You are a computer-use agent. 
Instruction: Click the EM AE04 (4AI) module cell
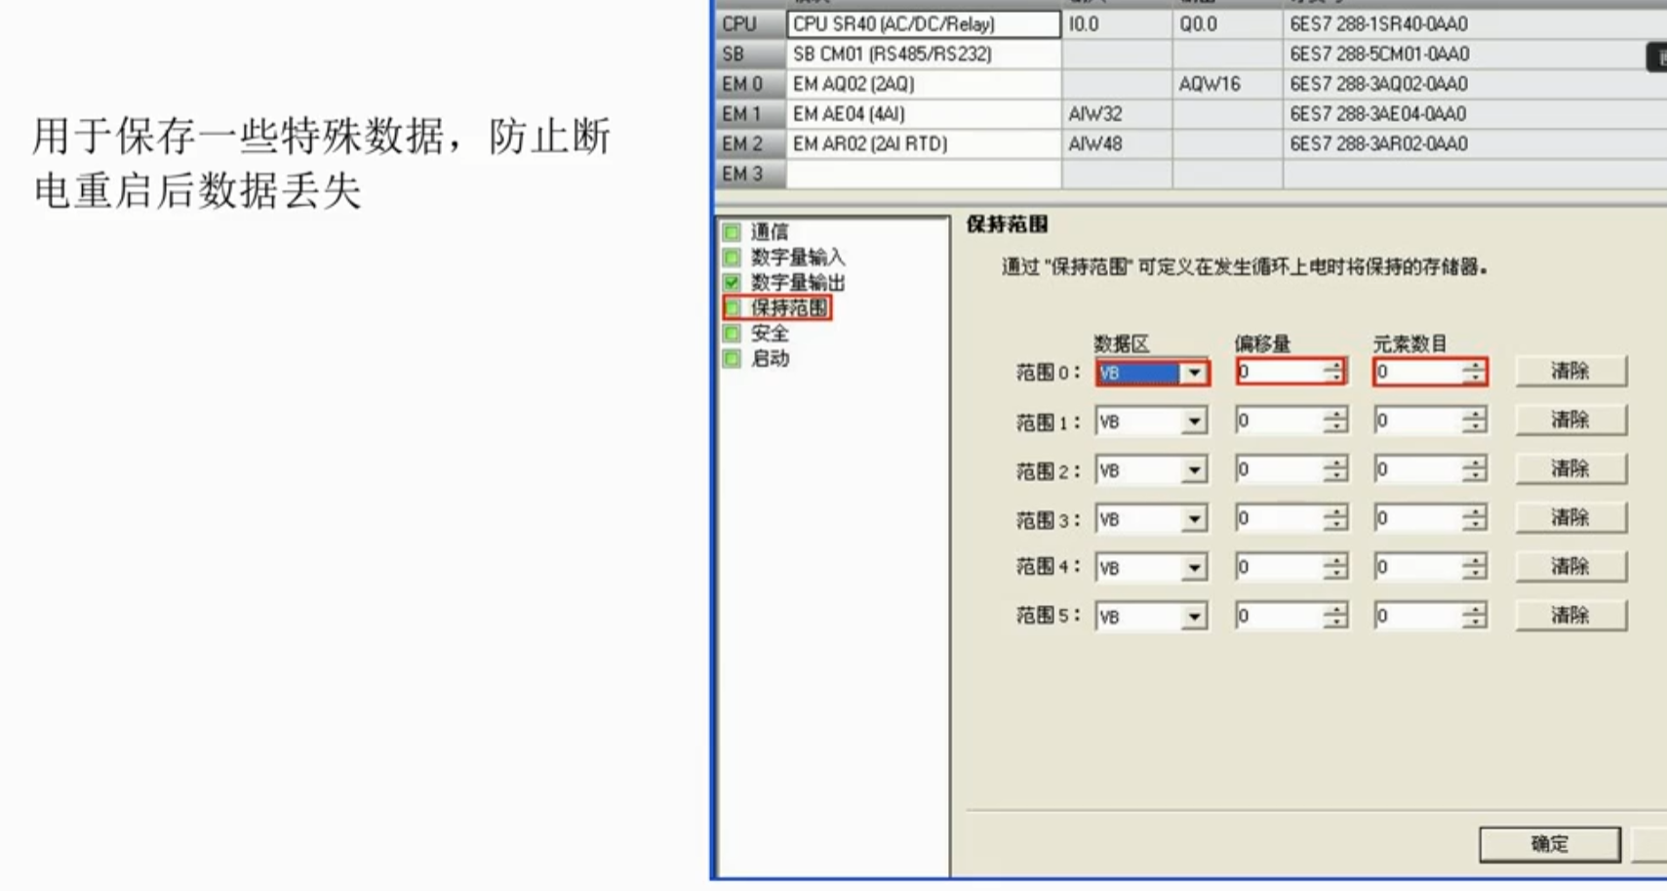point(924,114)
